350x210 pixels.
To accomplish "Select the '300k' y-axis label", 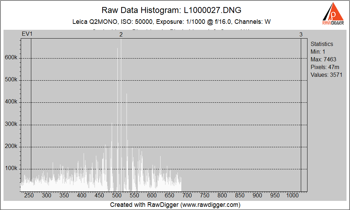I will 11,124.
